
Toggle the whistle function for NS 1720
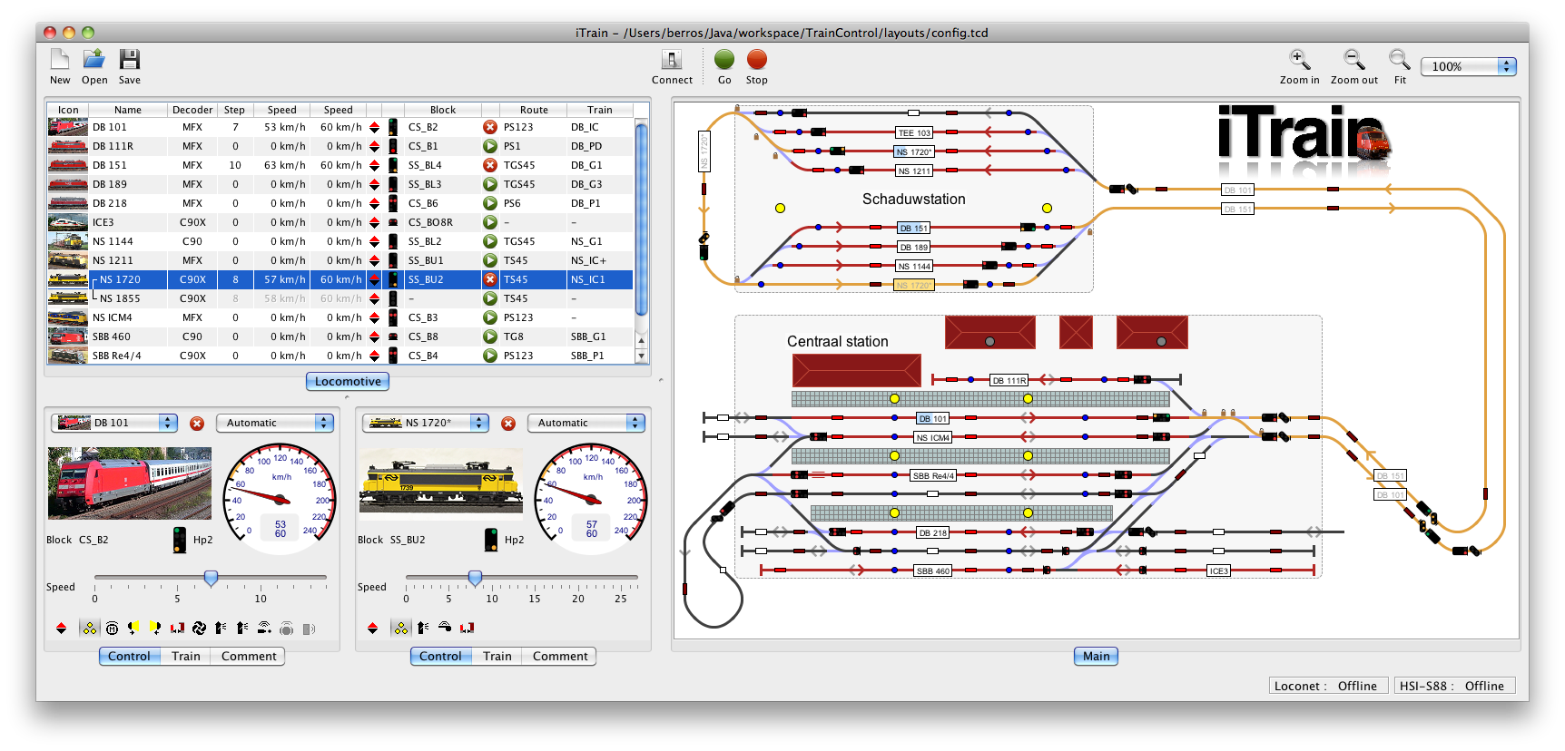[445, 628]
